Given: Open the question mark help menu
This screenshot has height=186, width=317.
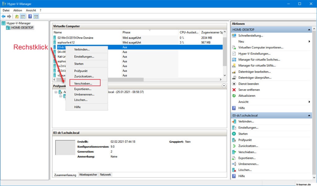Looking at the screenshot, I should tap(41, 10).
